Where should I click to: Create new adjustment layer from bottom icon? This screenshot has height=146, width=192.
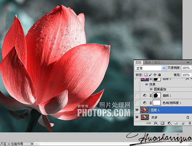point(169,123)
